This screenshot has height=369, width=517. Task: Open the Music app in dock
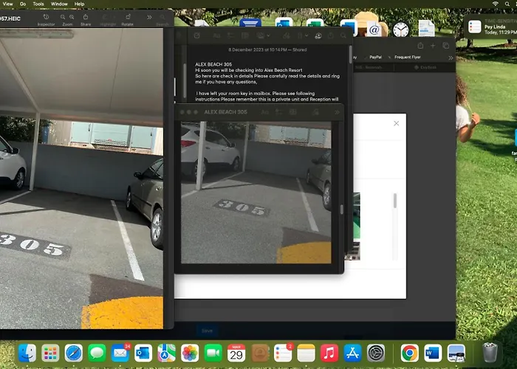(x=329, y=353)
